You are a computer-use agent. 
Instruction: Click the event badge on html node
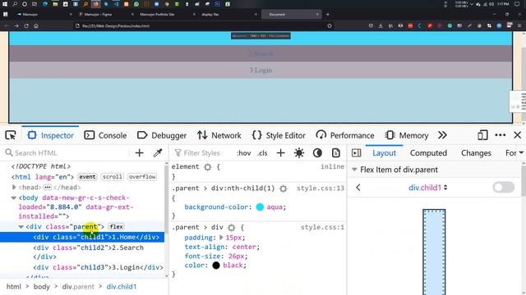pyautogui.click(x=87, y=177)
